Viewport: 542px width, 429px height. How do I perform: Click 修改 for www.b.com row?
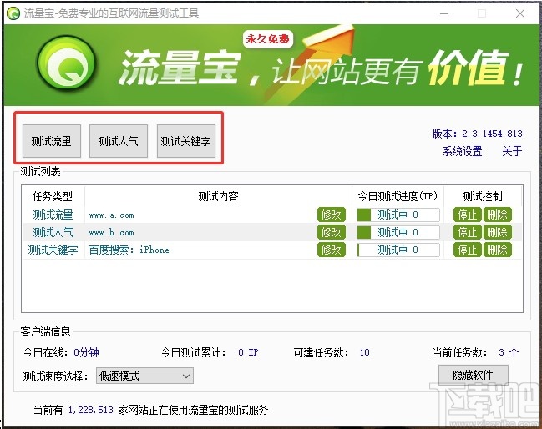pos(332,232)
